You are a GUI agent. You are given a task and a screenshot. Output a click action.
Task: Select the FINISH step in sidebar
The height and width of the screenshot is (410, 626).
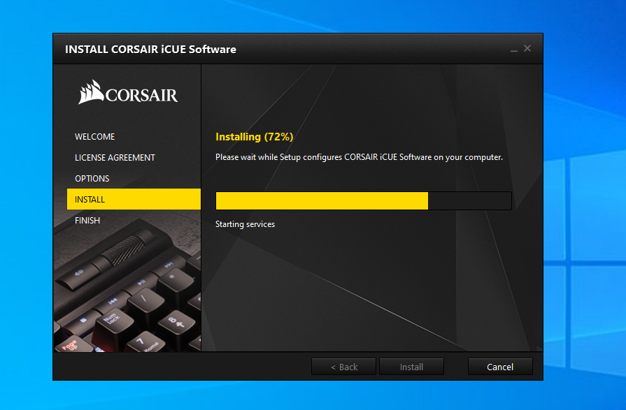tap(87, 220)
